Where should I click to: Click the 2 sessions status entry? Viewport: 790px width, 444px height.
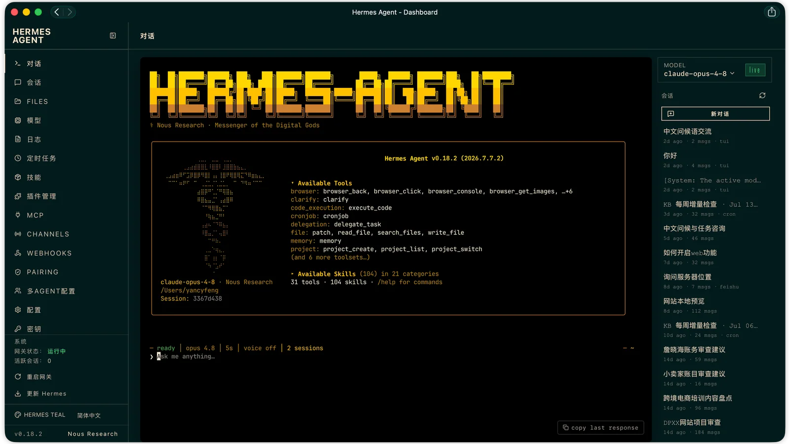pyautogui.click(x=305, y=348)
